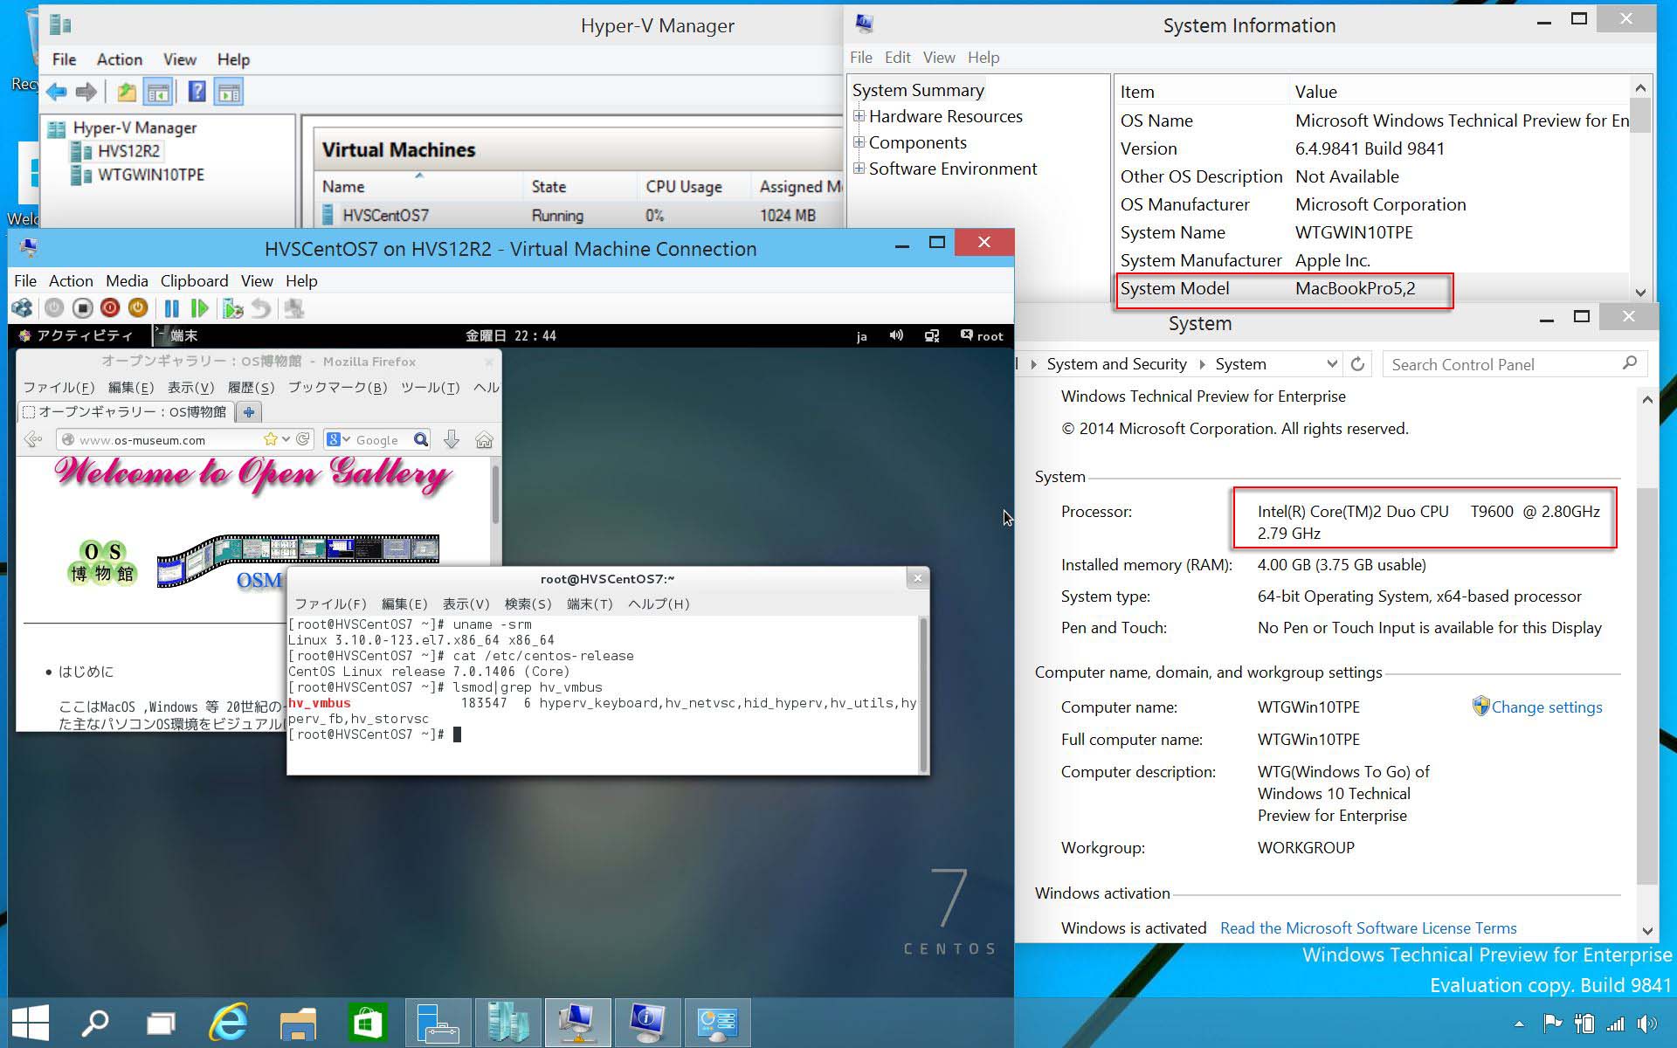
Task: Open Firefox URL history dropdown arrow
Action: (286, 439)
